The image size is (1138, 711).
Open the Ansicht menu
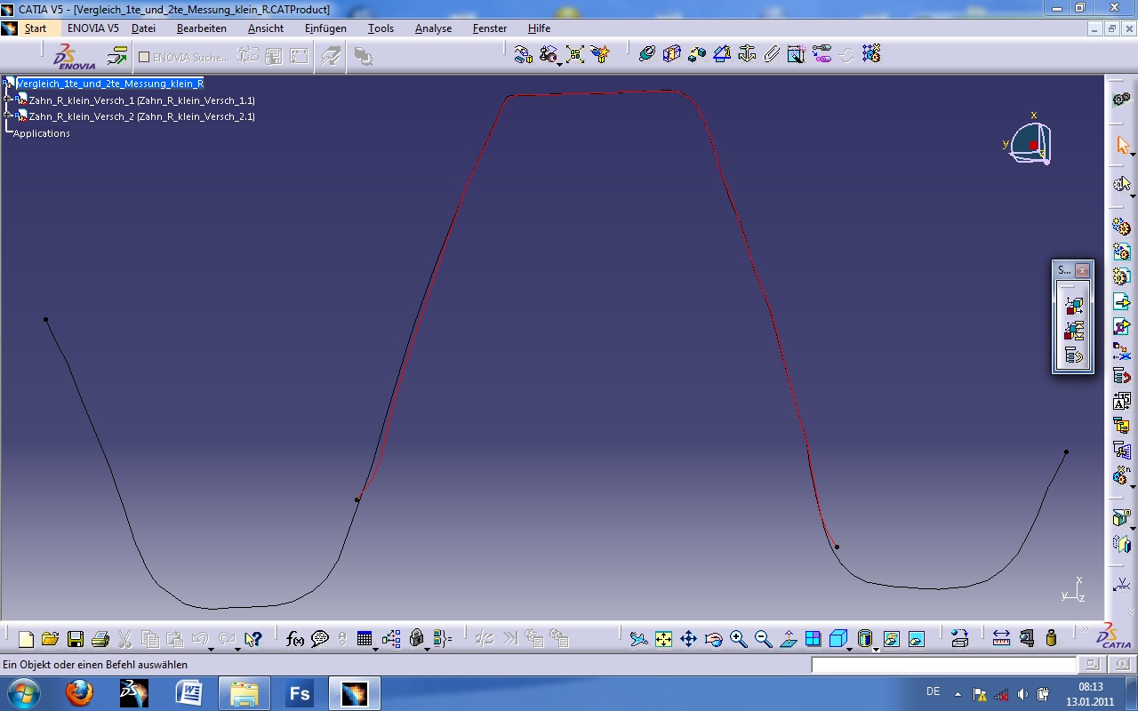[x=266, y=28]
